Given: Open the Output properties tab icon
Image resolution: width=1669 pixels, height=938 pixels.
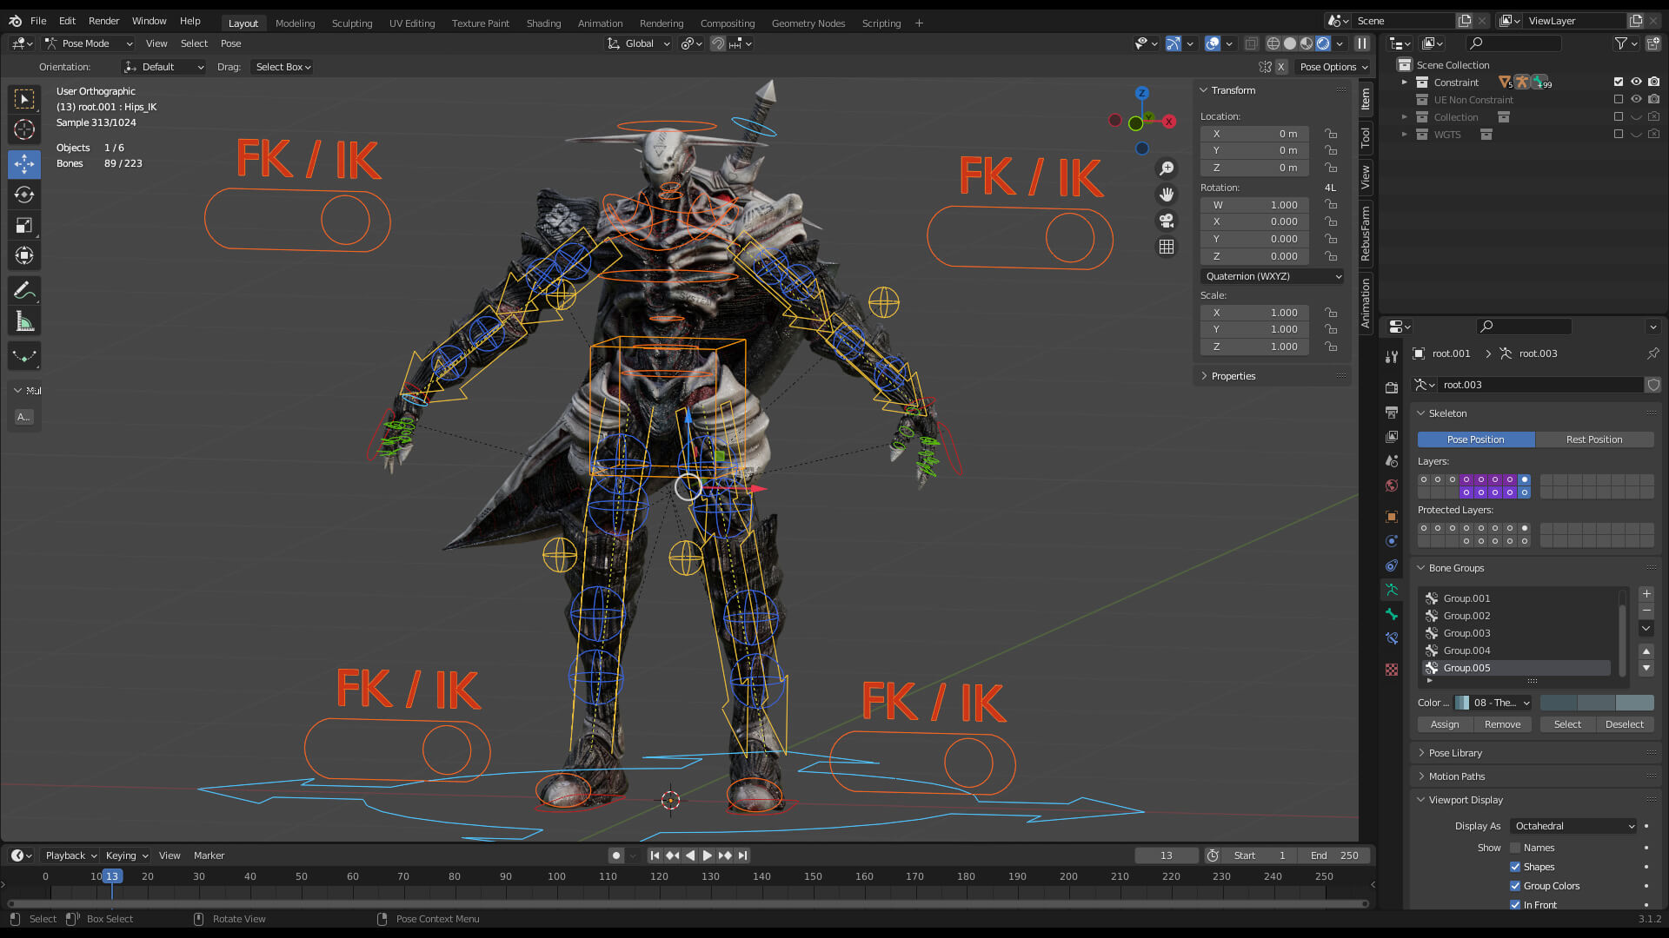Looking at the screenshot, I should click(1392, 412).
